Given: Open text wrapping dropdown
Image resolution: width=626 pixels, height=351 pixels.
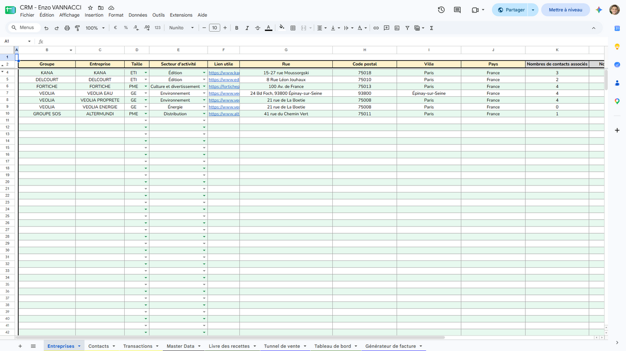Looking at the screenshot, I should 348,28.
